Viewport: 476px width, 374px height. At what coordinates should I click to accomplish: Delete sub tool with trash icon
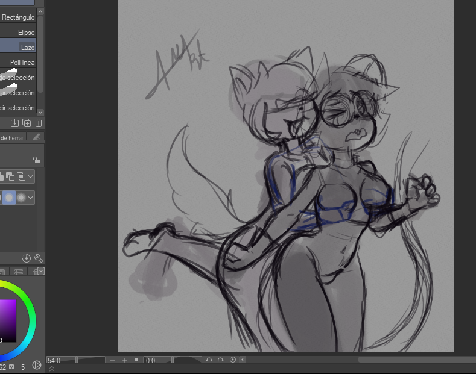click(39, 123)
